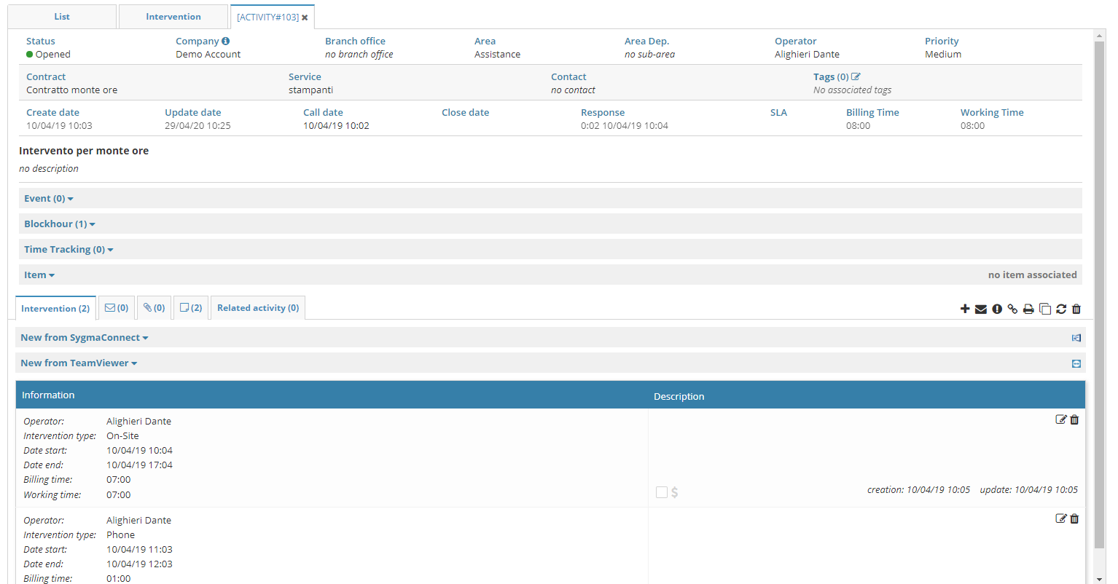This screenshot has height=584, width=1118.
Task: Edit the On-Site intervention with the pencil icon
Action: tap(1061, 419)
